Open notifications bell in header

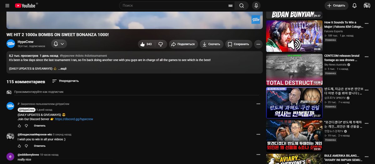pos(354,6)
